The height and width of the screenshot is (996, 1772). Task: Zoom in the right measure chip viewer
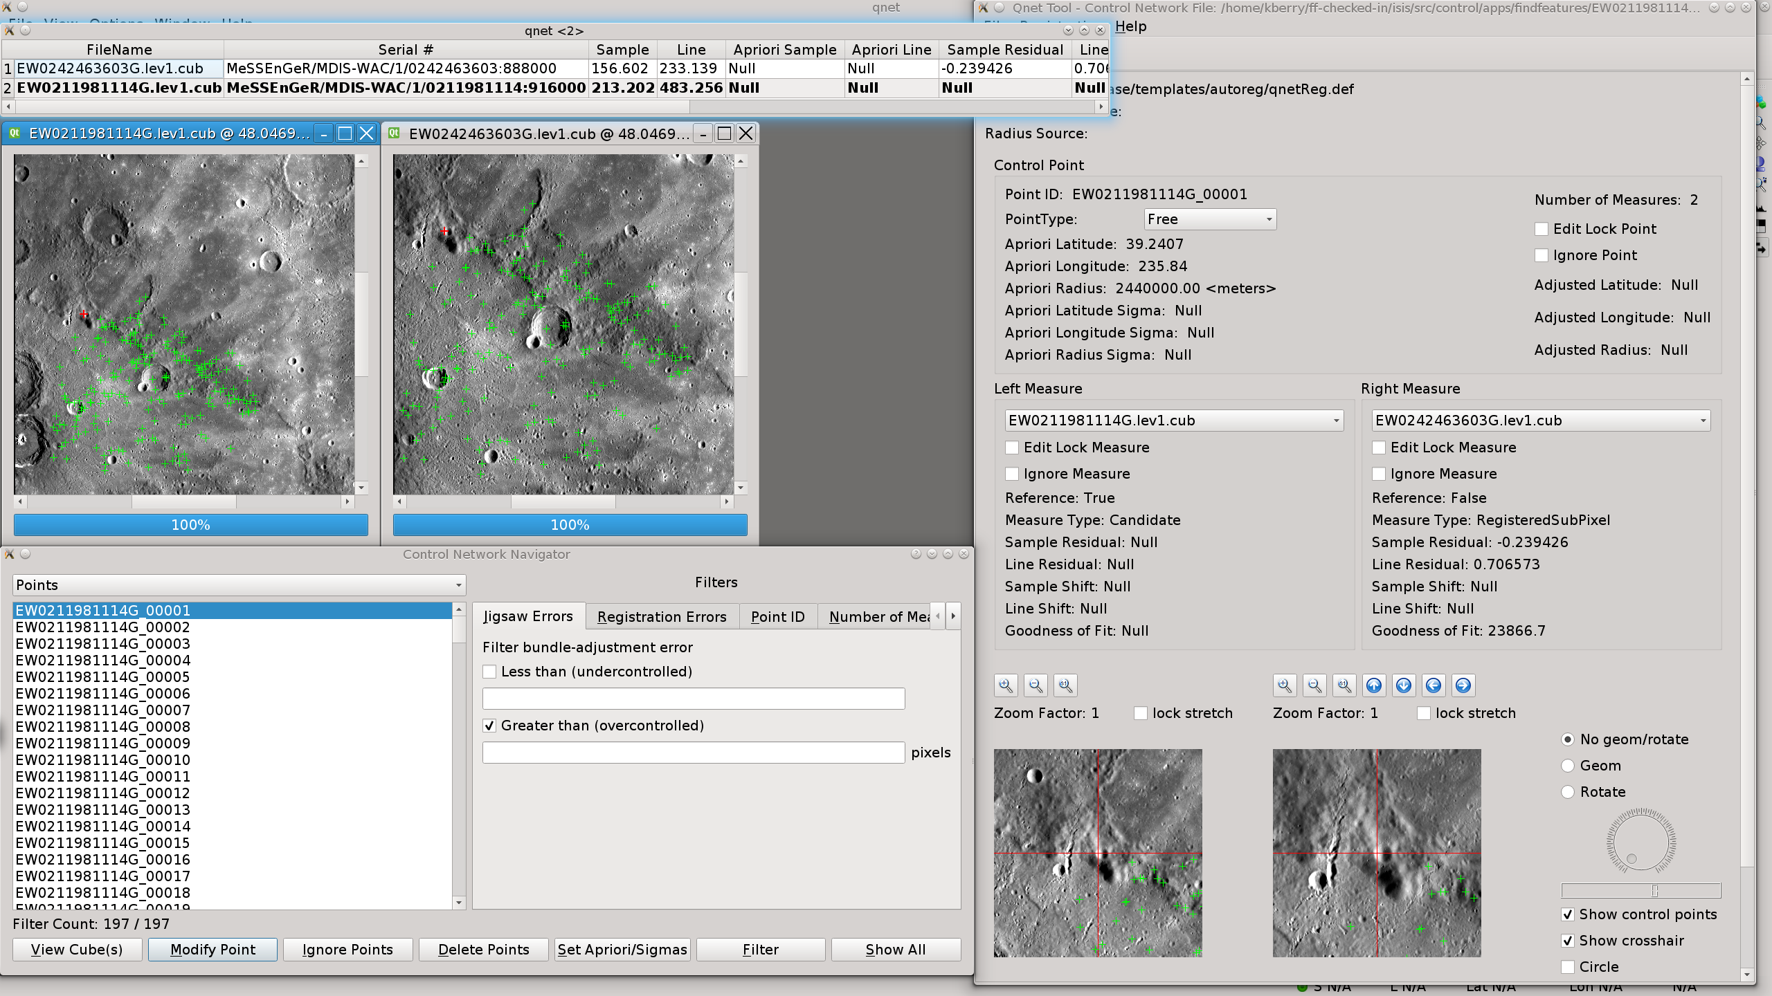pyautogui.click(x=1285, y=685)
